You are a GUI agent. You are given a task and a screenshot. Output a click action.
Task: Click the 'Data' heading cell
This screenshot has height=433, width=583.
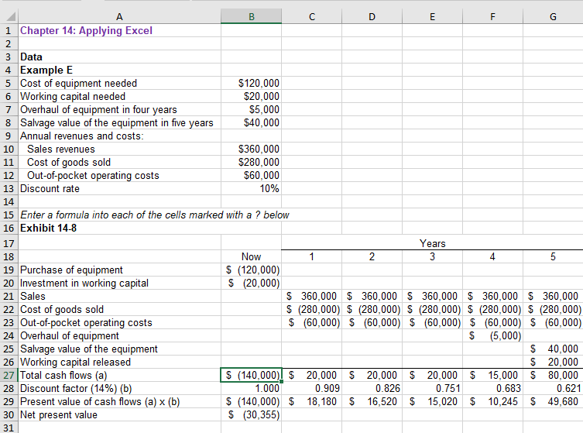pos(119,57)
